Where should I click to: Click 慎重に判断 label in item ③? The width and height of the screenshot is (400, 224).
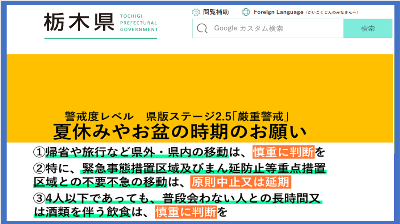coord(186,212)
